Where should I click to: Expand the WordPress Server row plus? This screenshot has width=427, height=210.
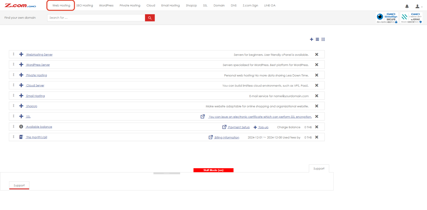tap(21, 65)
